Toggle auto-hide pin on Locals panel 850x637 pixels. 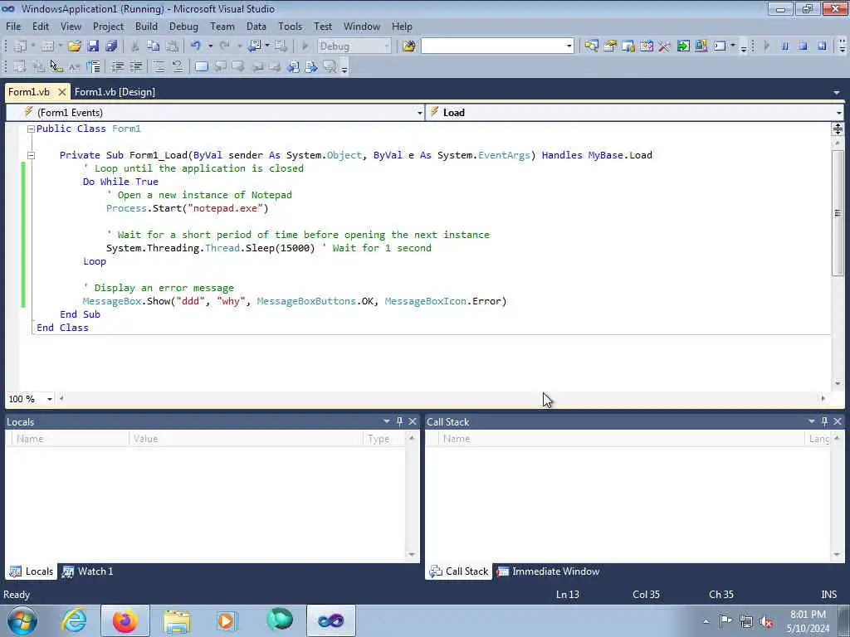click(x=399, y=421)
